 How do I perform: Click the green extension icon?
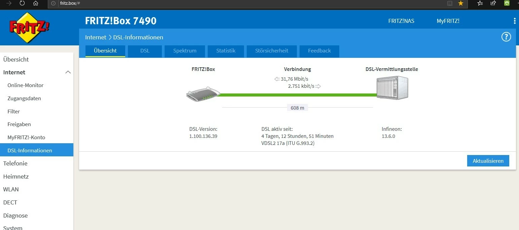coord(507,3)
